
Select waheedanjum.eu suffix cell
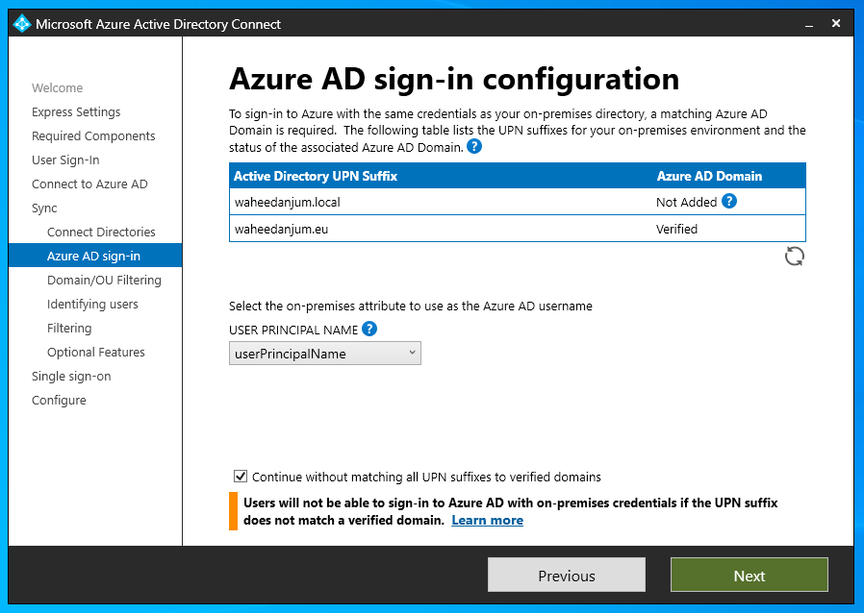coord(281,229)
